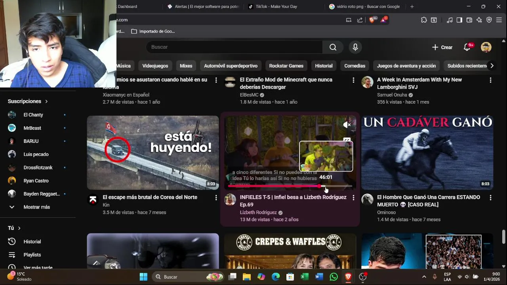This screenshot has height=285, width=507.
Task: Click the Samuel Onuha channel name
Action: (x=392, y=95)
